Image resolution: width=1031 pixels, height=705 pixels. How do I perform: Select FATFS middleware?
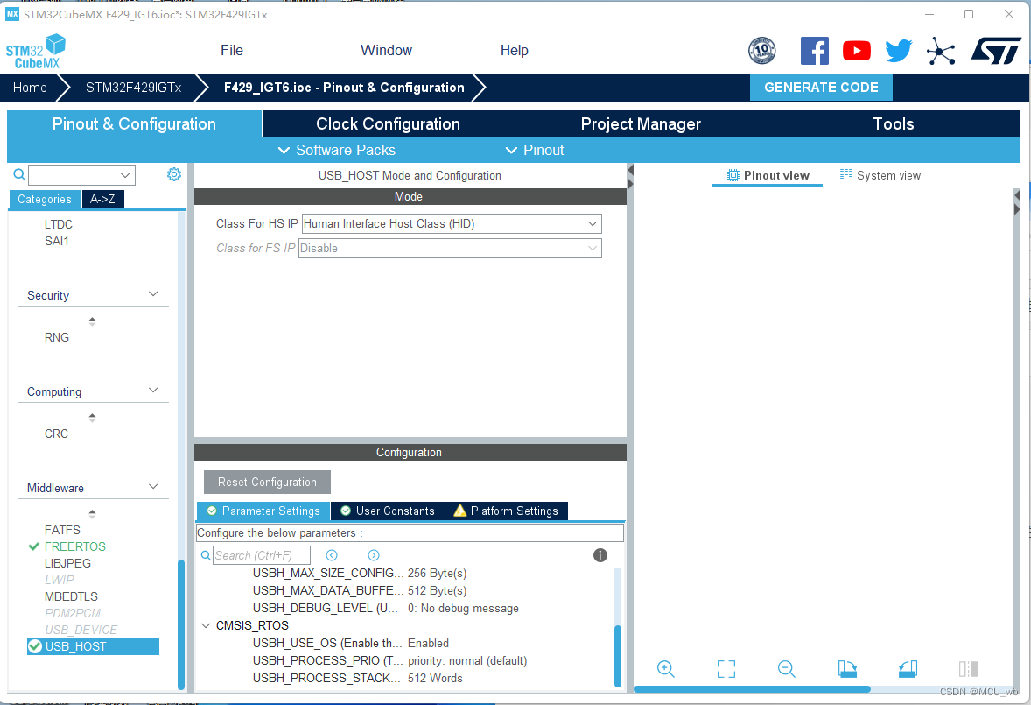[62, 530]
